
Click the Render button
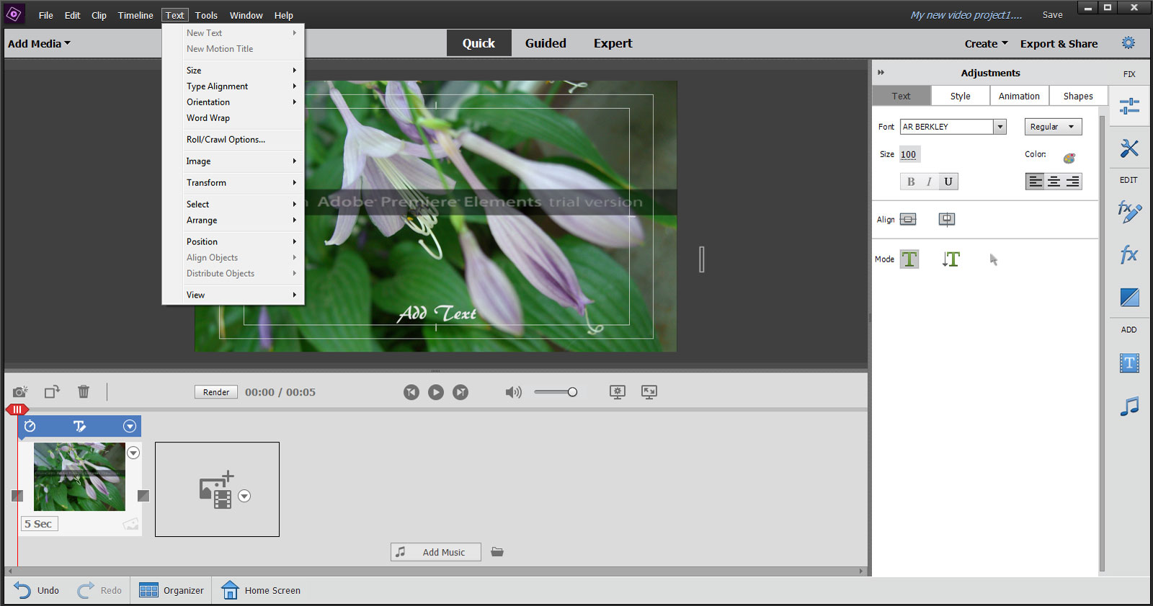tap(216, 392)
